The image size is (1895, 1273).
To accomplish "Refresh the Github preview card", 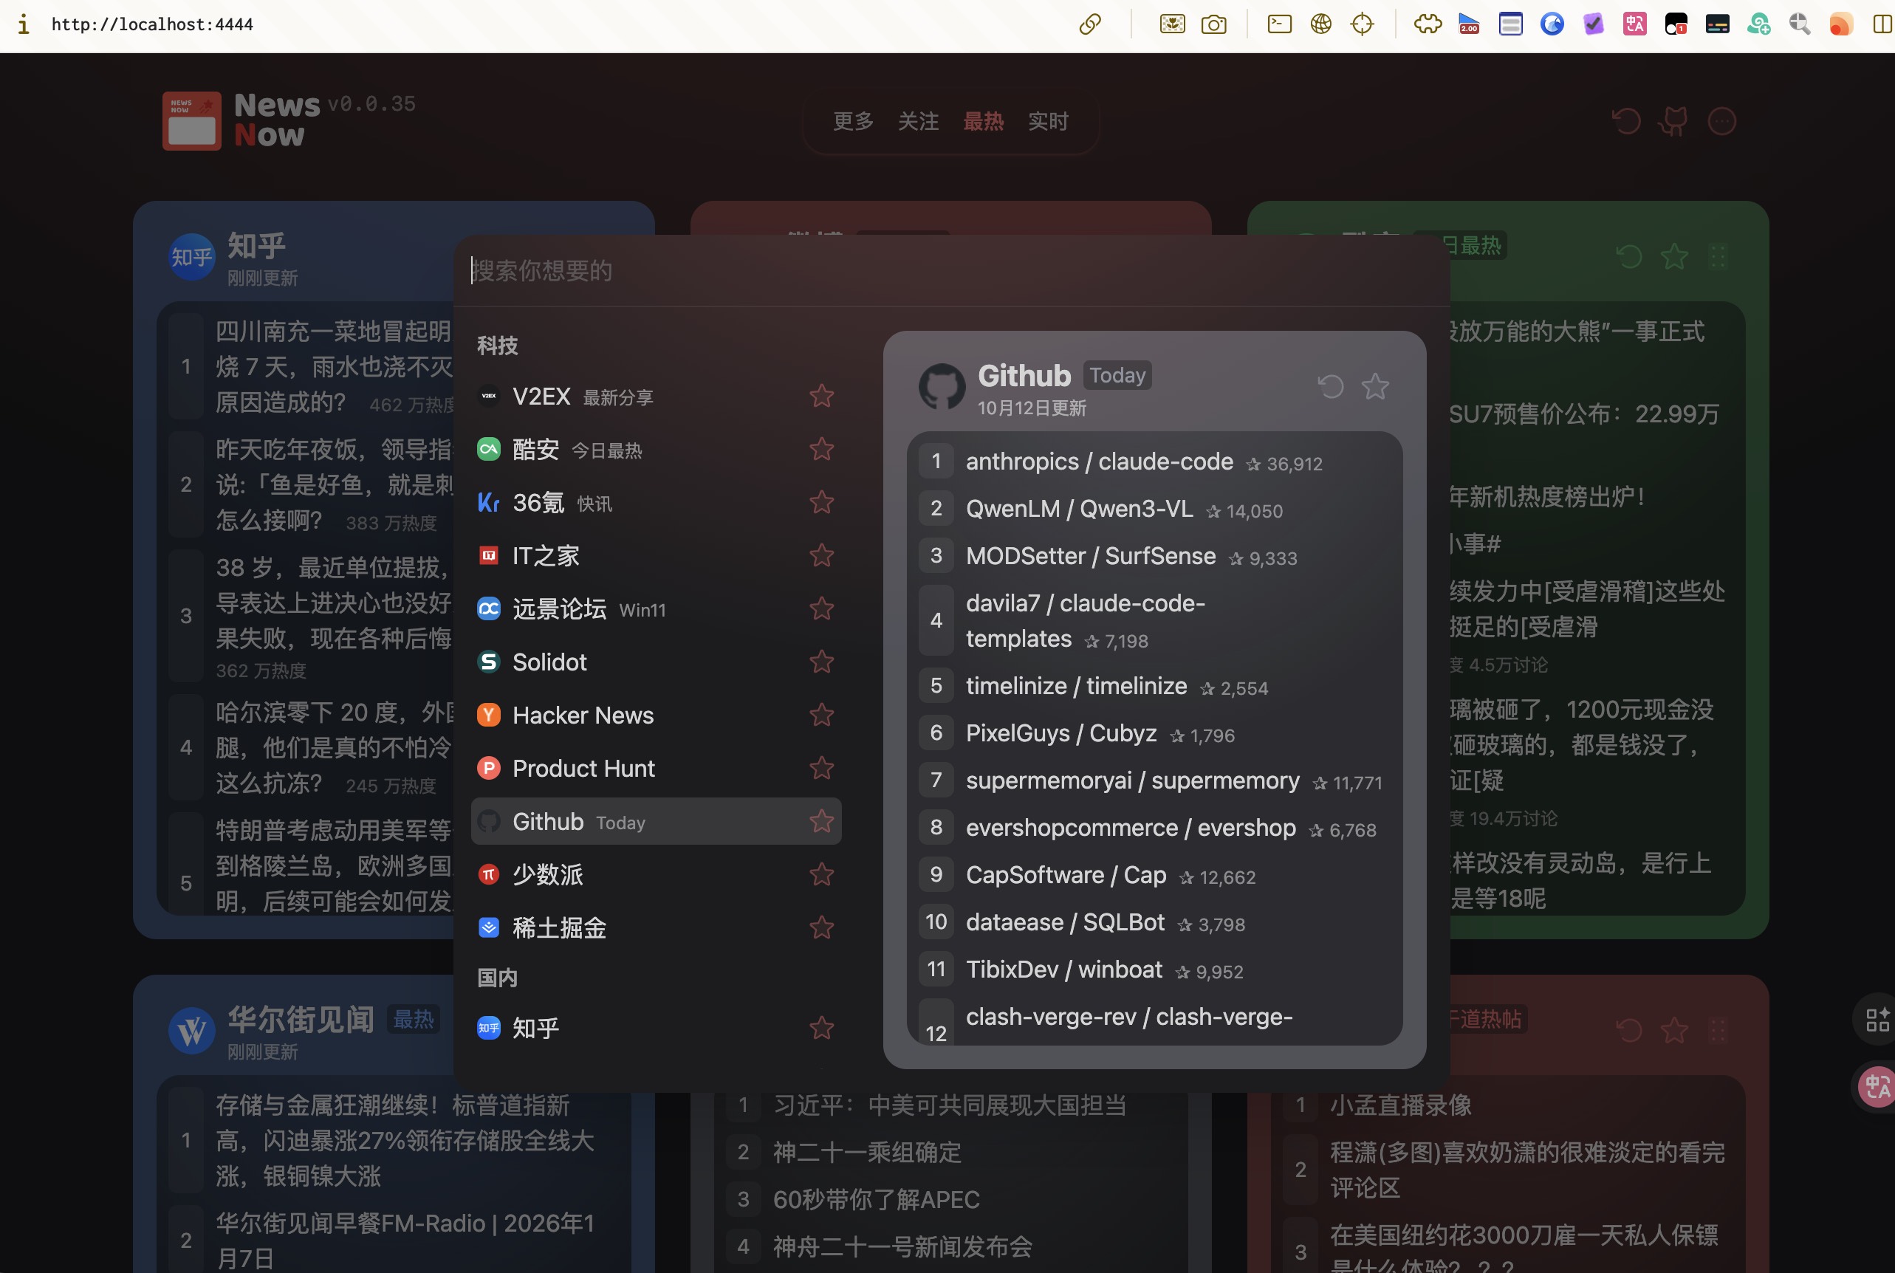I will 1330,386.
